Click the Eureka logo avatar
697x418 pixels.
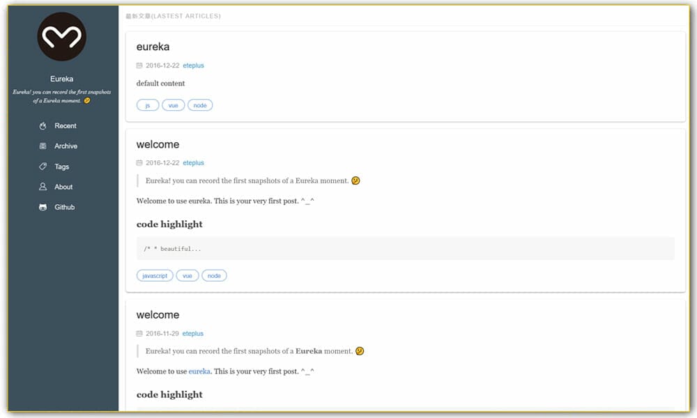pos(61,37)
